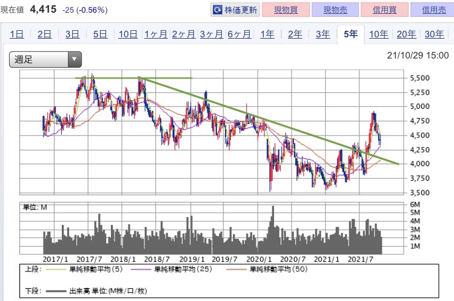The width and height of the screenshot is (454, 301).
Task: Open the 10年 period tab
Action: (x=378, y=34)
